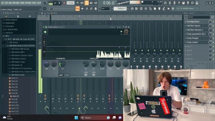Open the help question mark icon

point(179,3)
